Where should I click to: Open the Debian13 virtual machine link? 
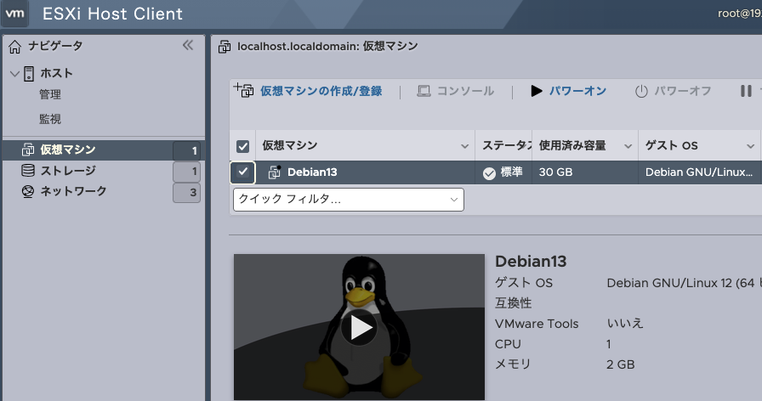312,172
